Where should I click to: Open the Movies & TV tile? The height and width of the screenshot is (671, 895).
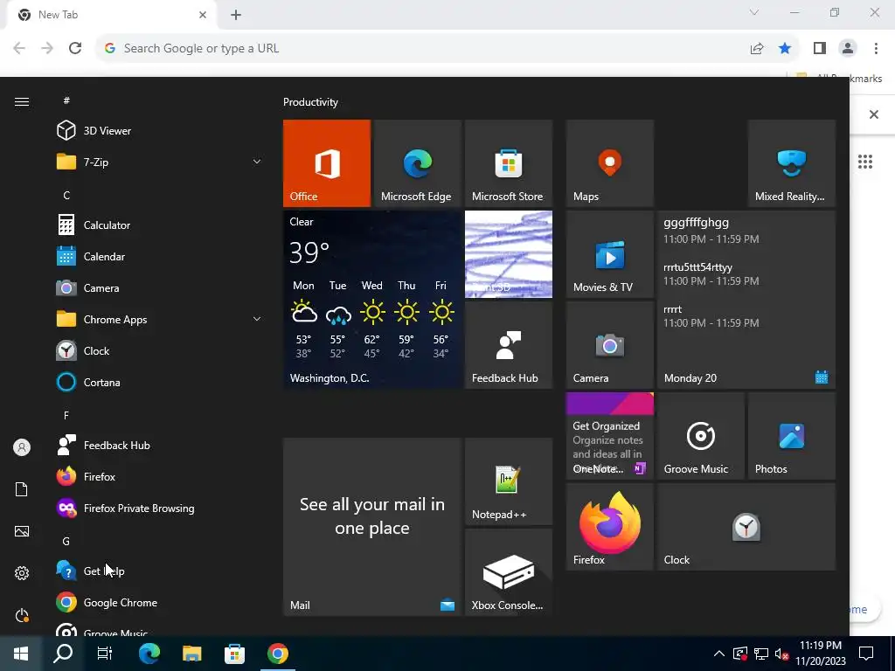click(x=609, y=254)
